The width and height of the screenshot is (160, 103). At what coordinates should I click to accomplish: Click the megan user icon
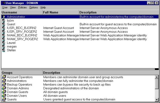pyautogui.click(x=4, y=47)
